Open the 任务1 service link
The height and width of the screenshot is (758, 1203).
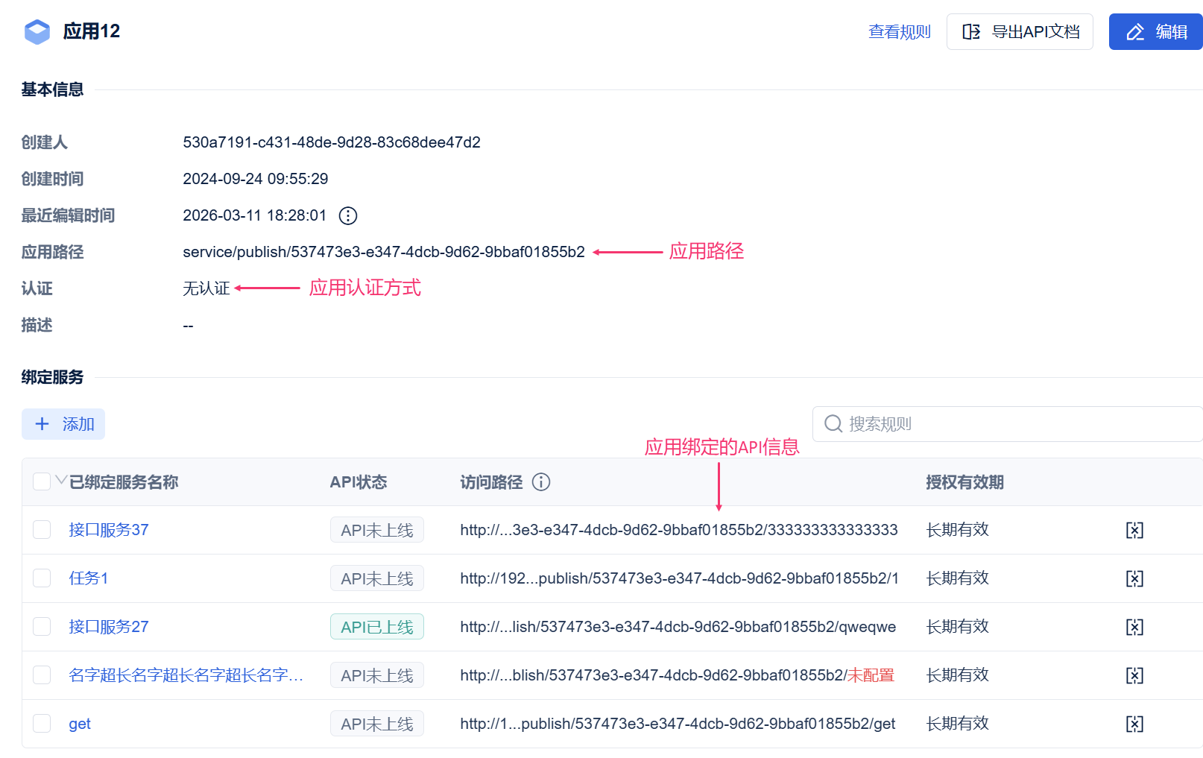89,578
